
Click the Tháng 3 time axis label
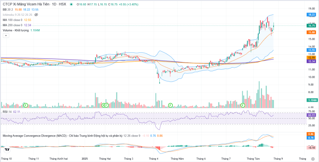point(128,159)
